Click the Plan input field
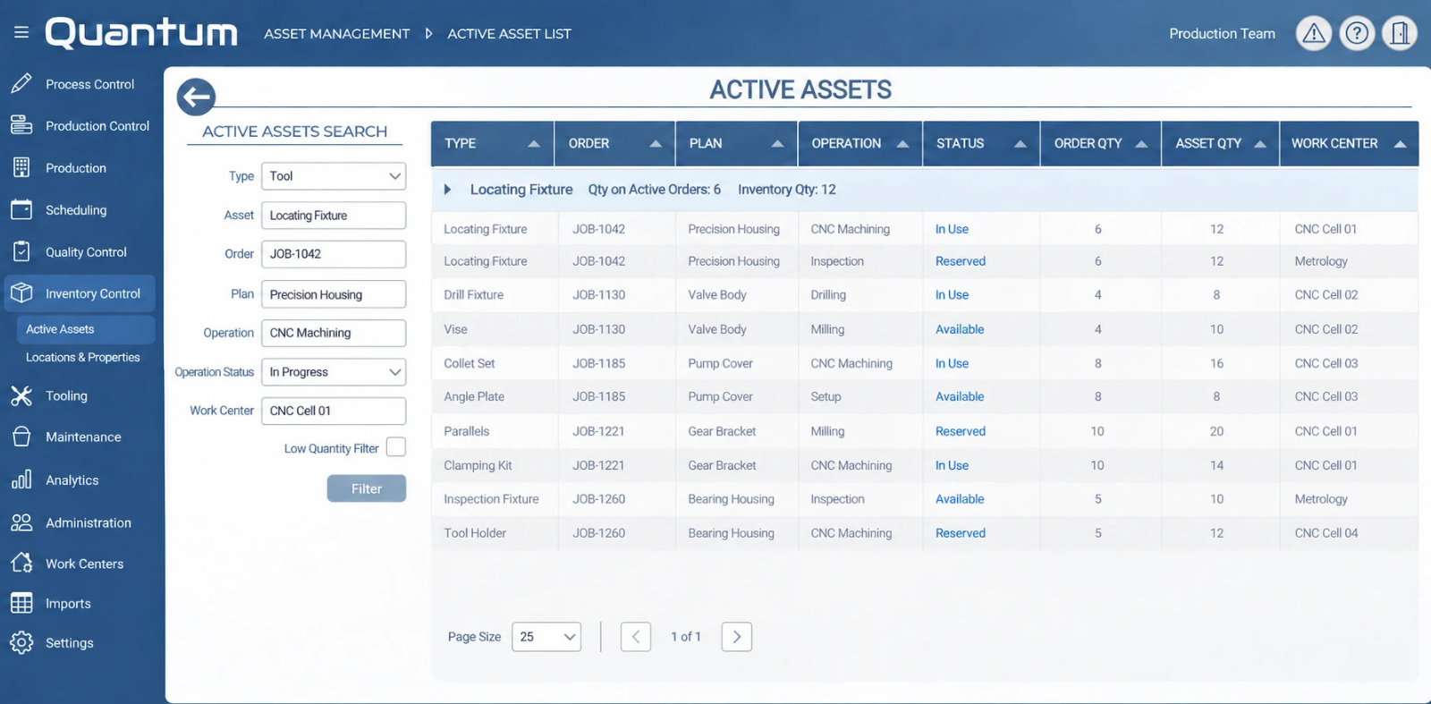This screenshot has width=1431, height=704. coord(334,294)
